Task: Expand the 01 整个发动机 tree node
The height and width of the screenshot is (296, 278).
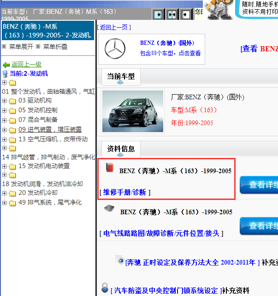Action: point(4,83)
